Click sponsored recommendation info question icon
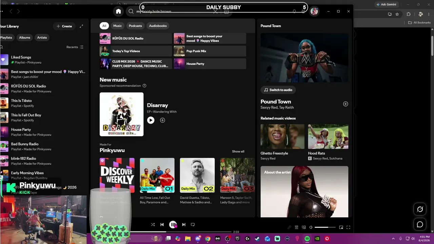The image size is (434, 244). coord(144,86)
